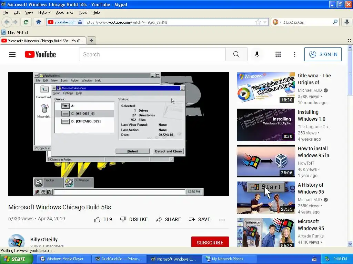Viewport: 353px width, 264px height.
Task: Go back with the browser Back arrow
Action: (x=7, y=22)
